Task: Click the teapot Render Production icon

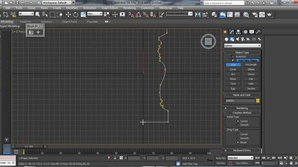Action: click(269, 14)
